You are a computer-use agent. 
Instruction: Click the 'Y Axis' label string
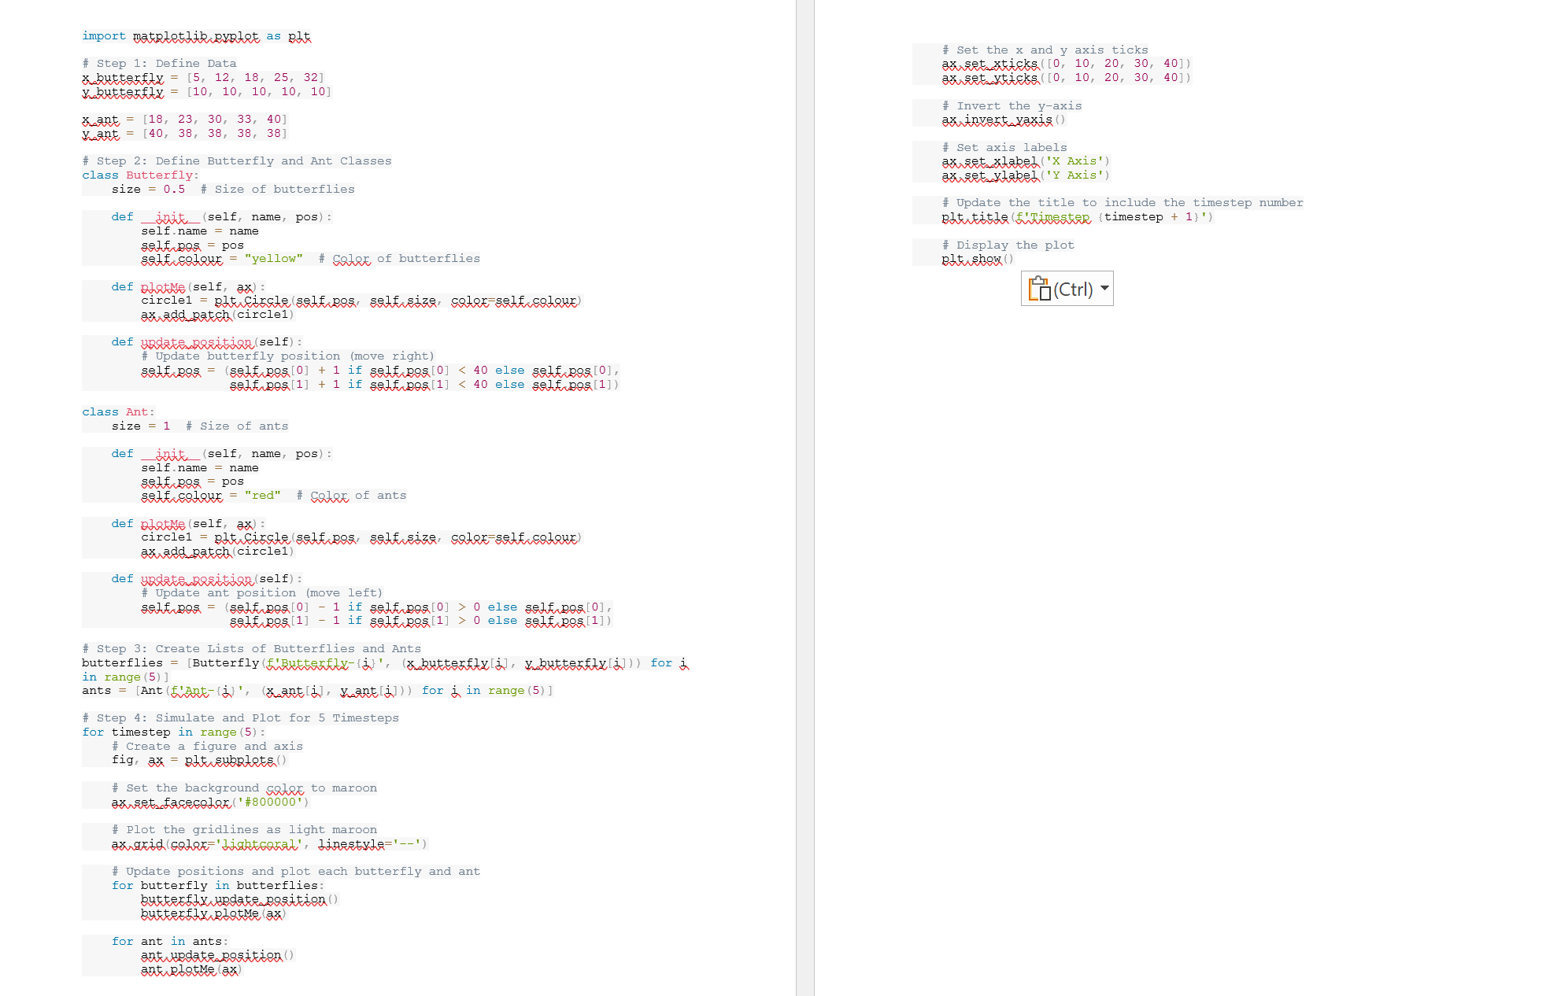pyautogui.click(x=1074, y=175)
